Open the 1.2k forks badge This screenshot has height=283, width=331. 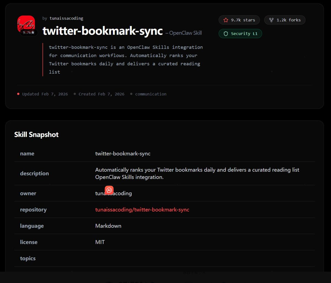(x=285, y=20)
